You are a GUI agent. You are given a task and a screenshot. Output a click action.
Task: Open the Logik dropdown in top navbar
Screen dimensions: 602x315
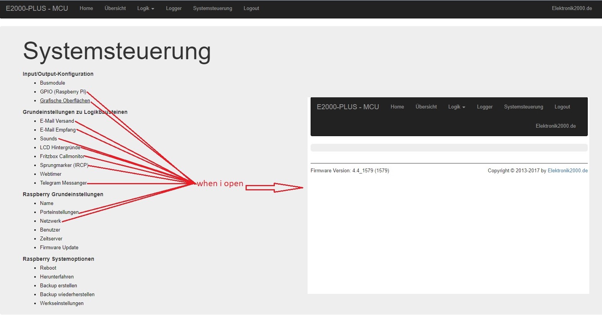tap(145, 8)
